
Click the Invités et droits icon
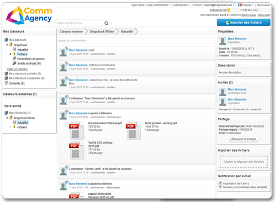[x=14, y=63]
